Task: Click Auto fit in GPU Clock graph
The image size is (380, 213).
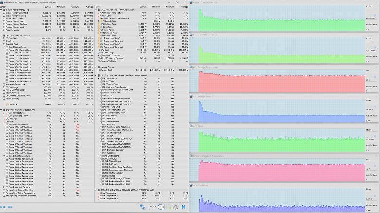Action: pyautogui.click(x=369, y=145)
